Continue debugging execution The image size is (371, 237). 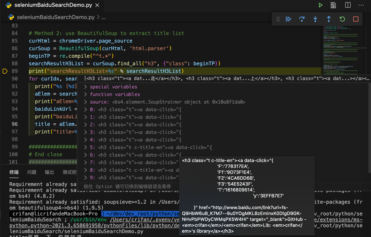(x=288, y=19)
